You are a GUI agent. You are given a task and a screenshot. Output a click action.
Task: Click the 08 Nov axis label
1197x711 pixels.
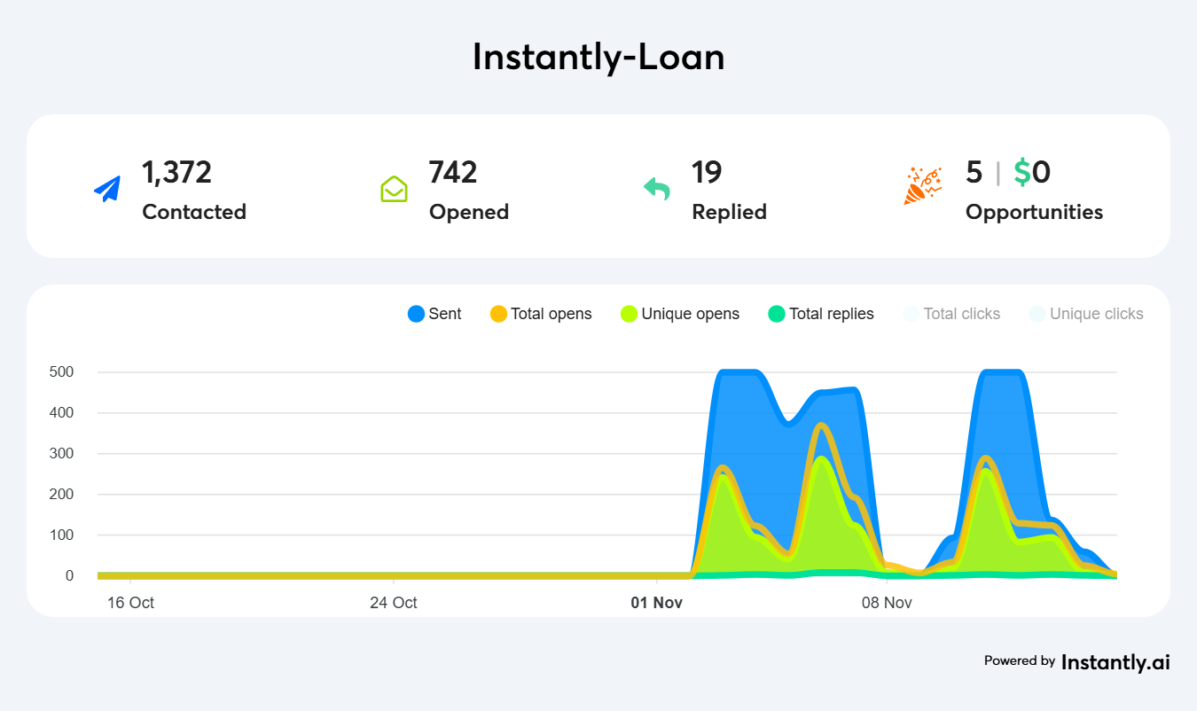(x=887, y=603)
